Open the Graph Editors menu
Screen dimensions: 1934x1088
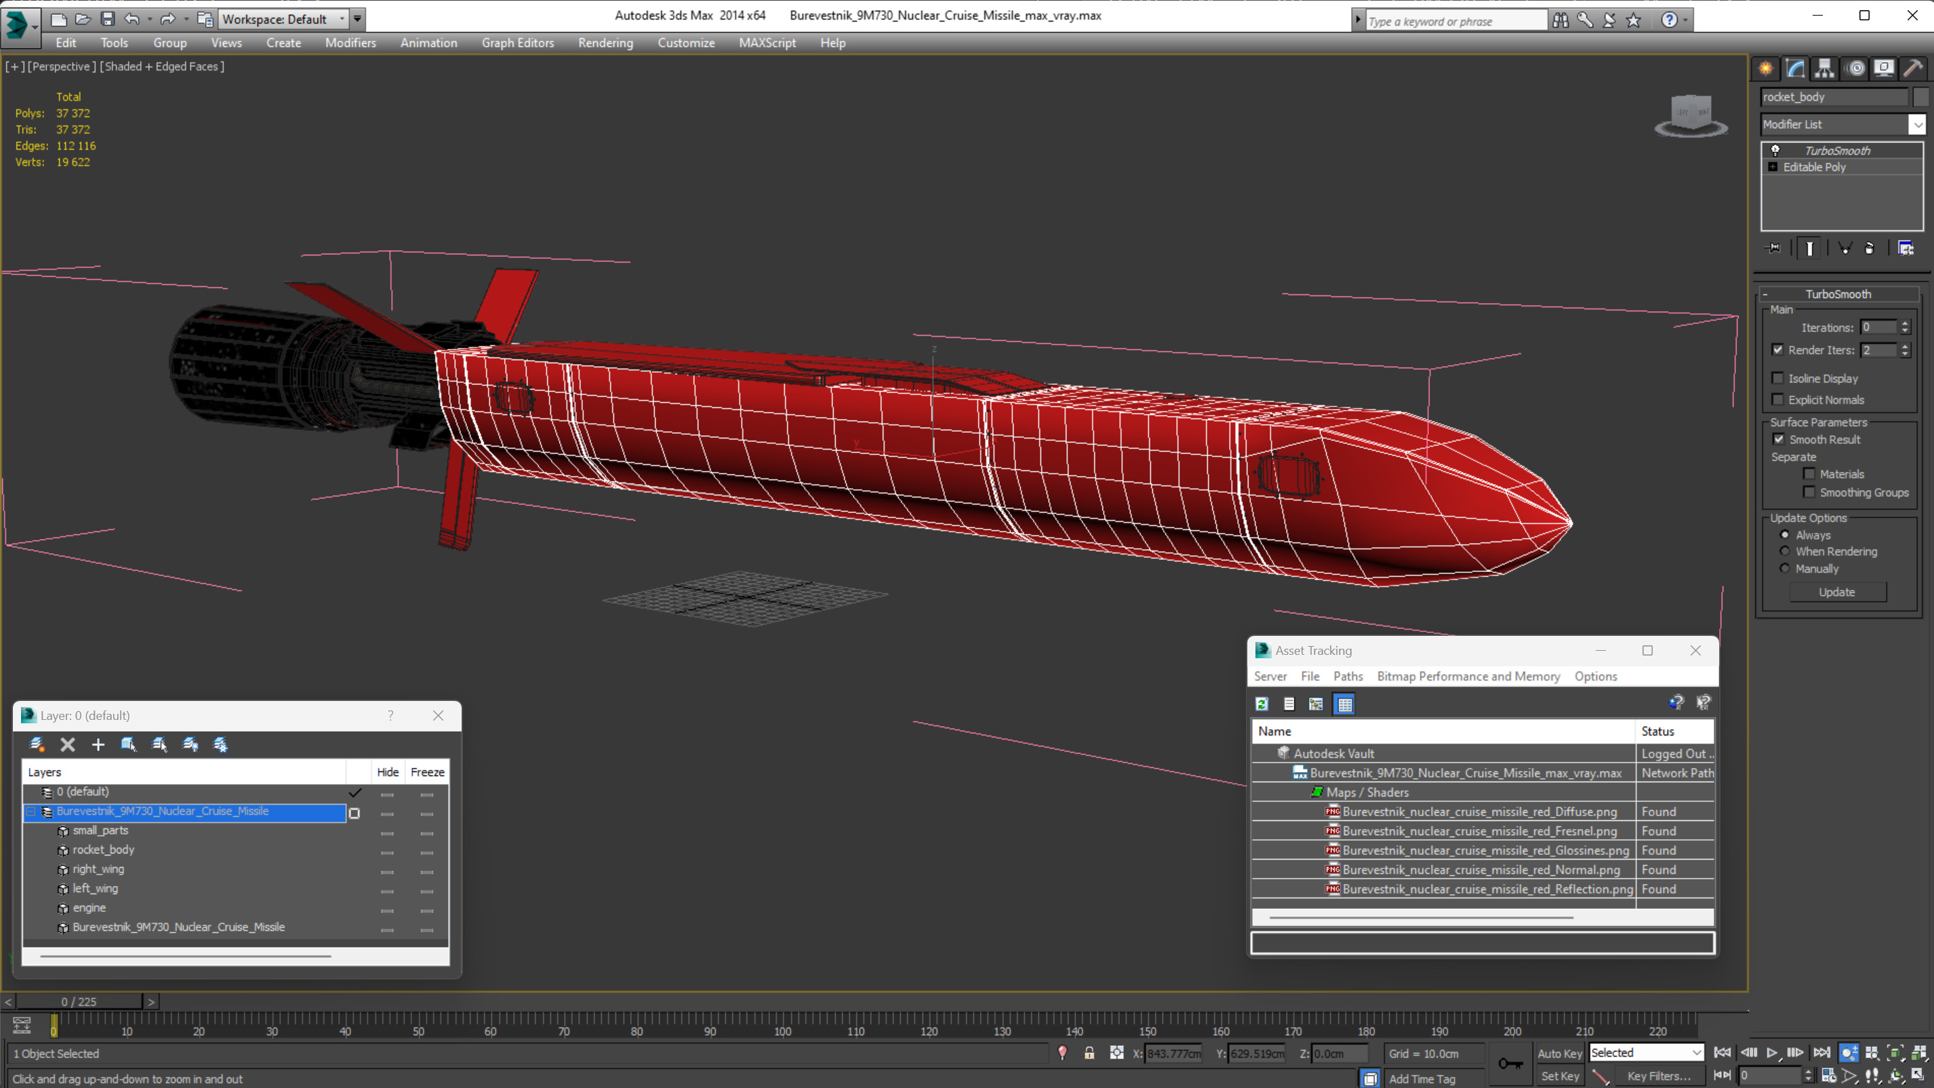(x=517, y=43)
